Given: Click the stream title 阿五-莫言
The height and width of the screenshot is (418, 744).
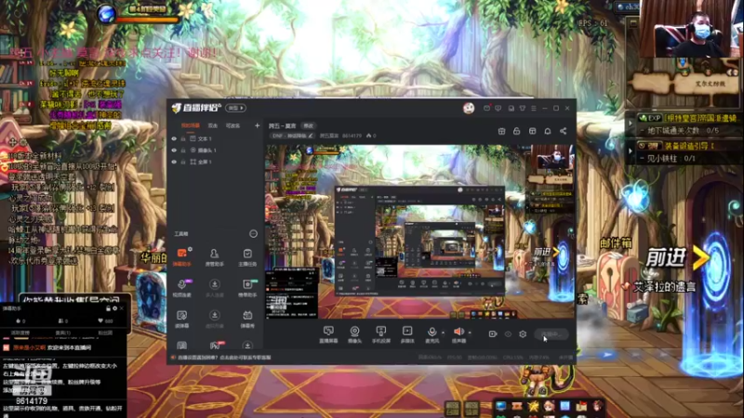Looking at the screenshot, I should click(x=282, y=125).
